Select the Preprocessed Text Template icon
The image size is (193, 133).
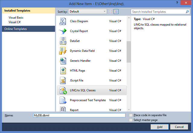click(63, 100)
